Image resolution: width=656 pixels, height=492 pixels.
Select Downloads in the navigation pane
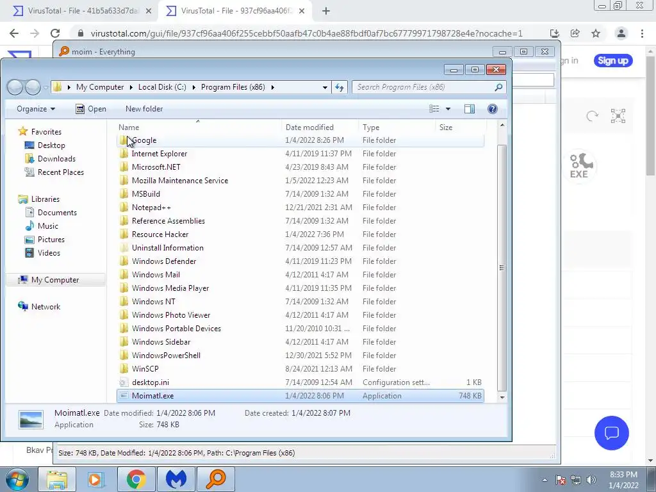coord(56,159)
